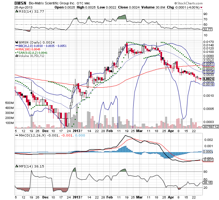Click the date 26-Apr-2013
Screen dimensions: 219x200
23,8
